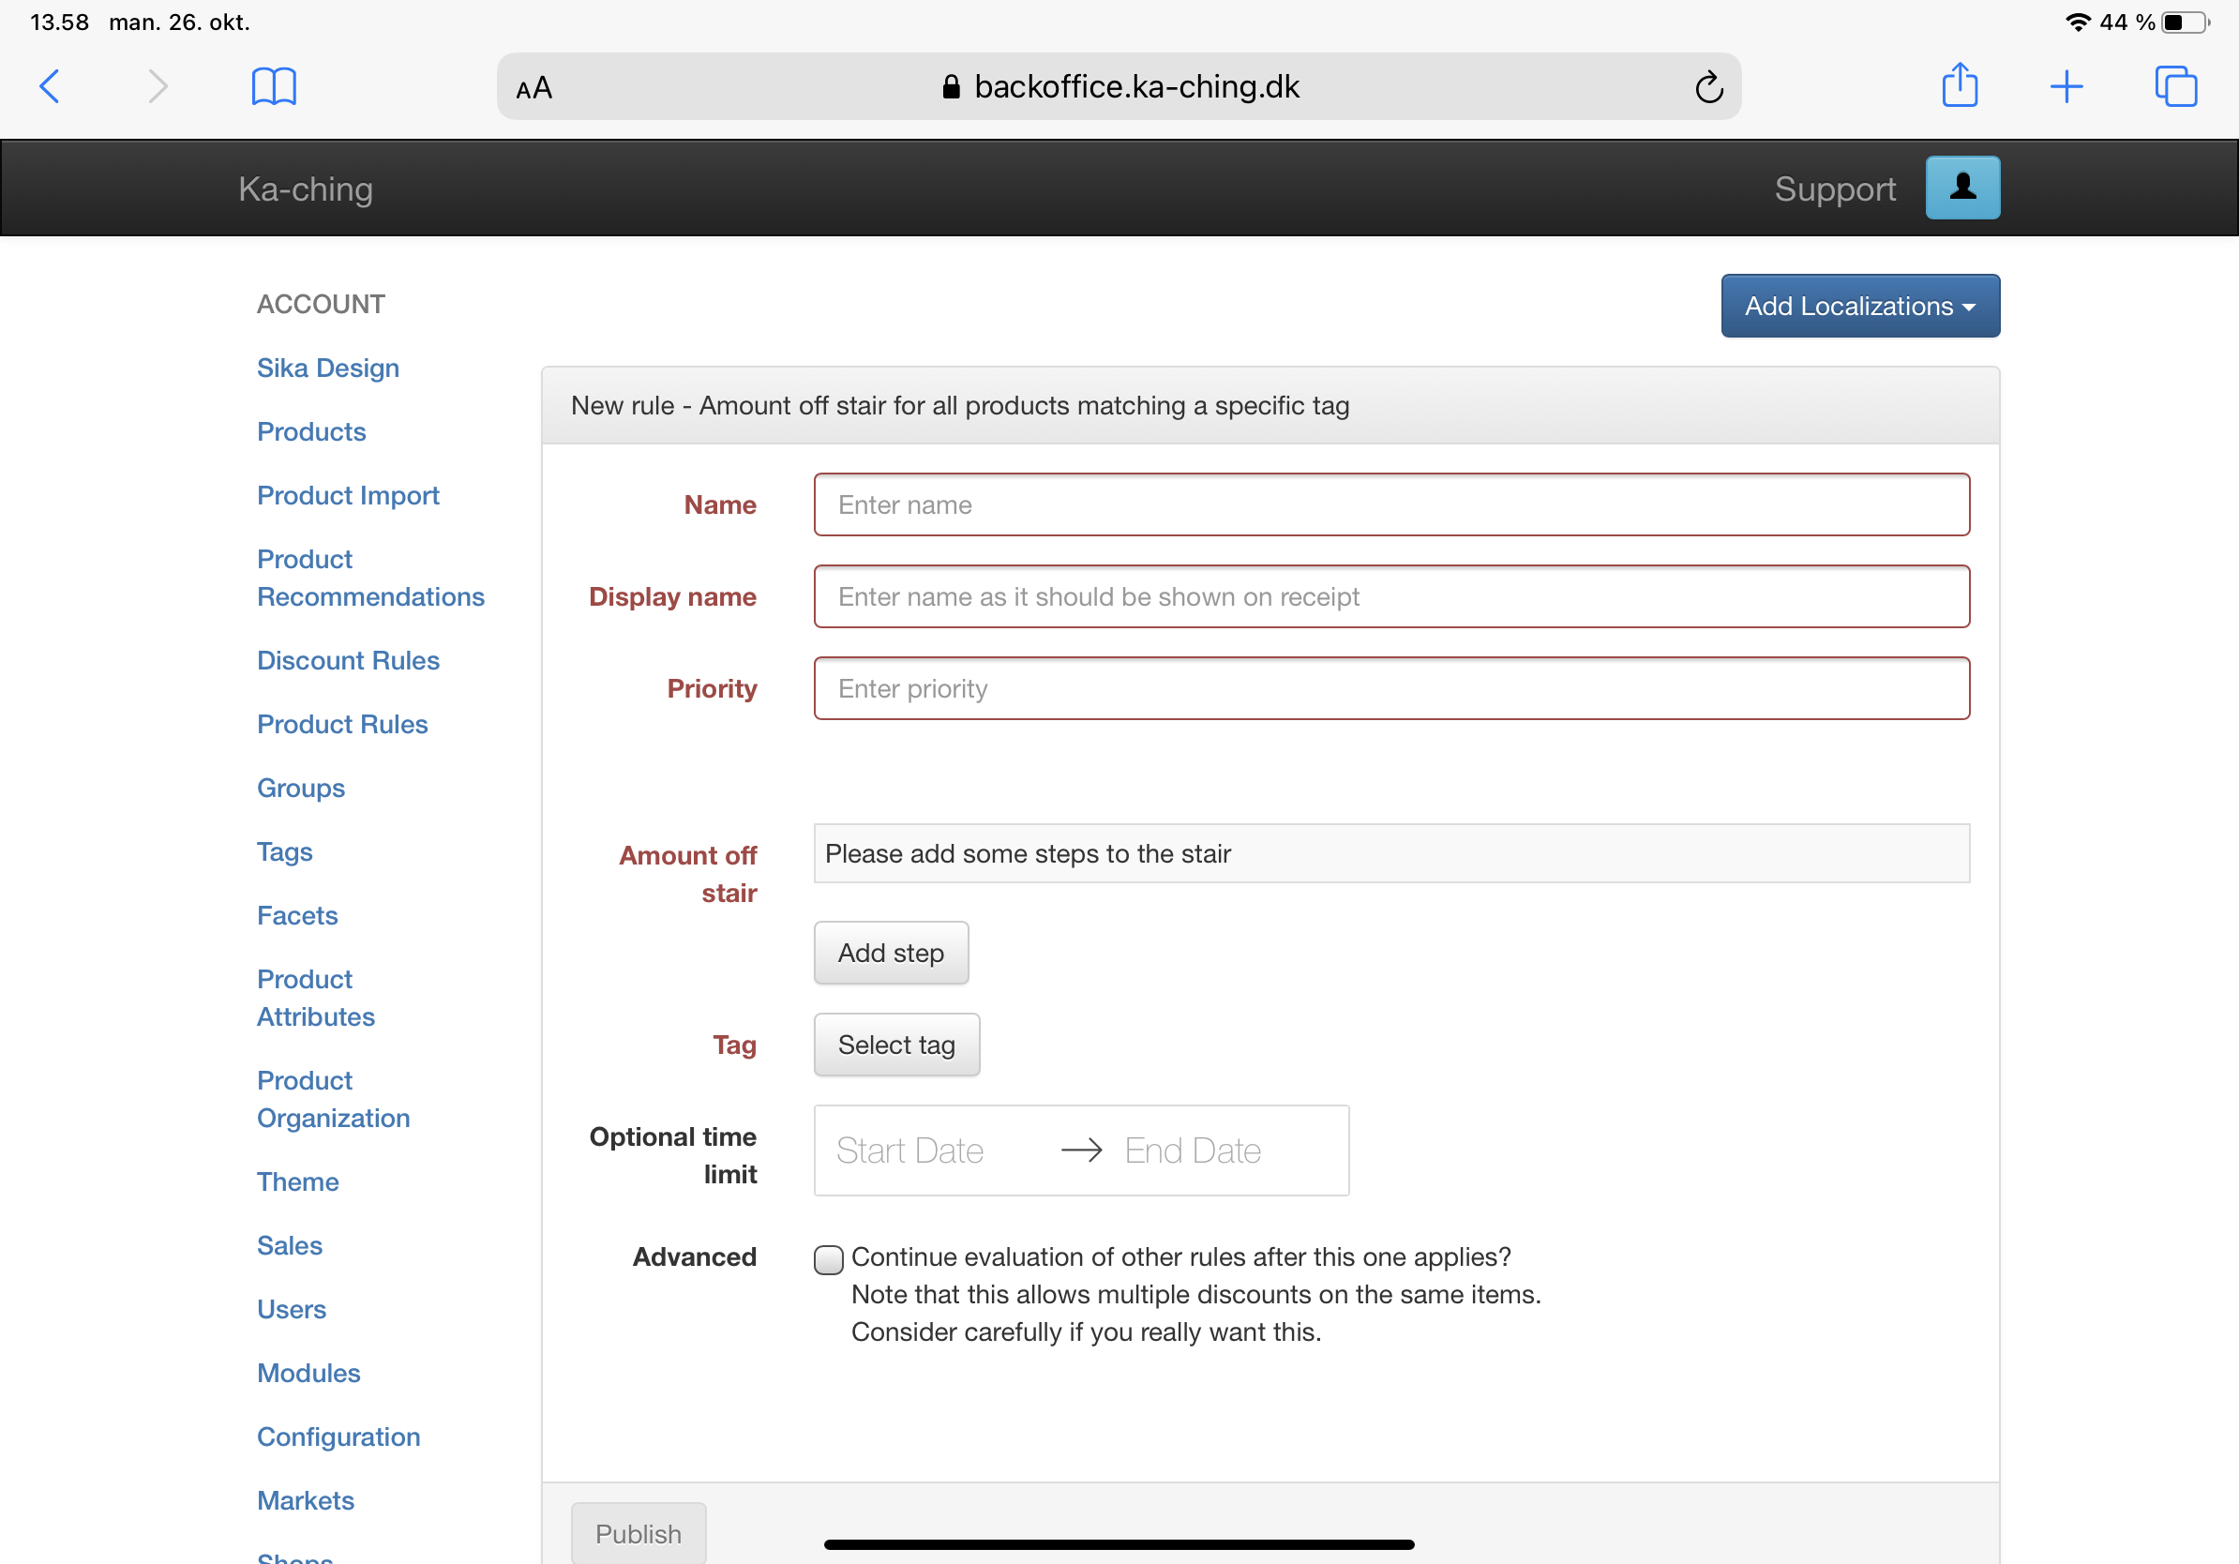The height and width of the screenshot is (1564, 2239).
Task: Open the Safari share sheet icon
Action: point(1960,86)
